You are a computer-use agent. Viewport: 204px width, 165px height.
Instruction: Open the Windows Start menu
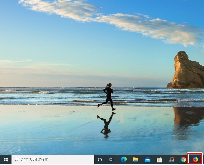pos(6,160)
